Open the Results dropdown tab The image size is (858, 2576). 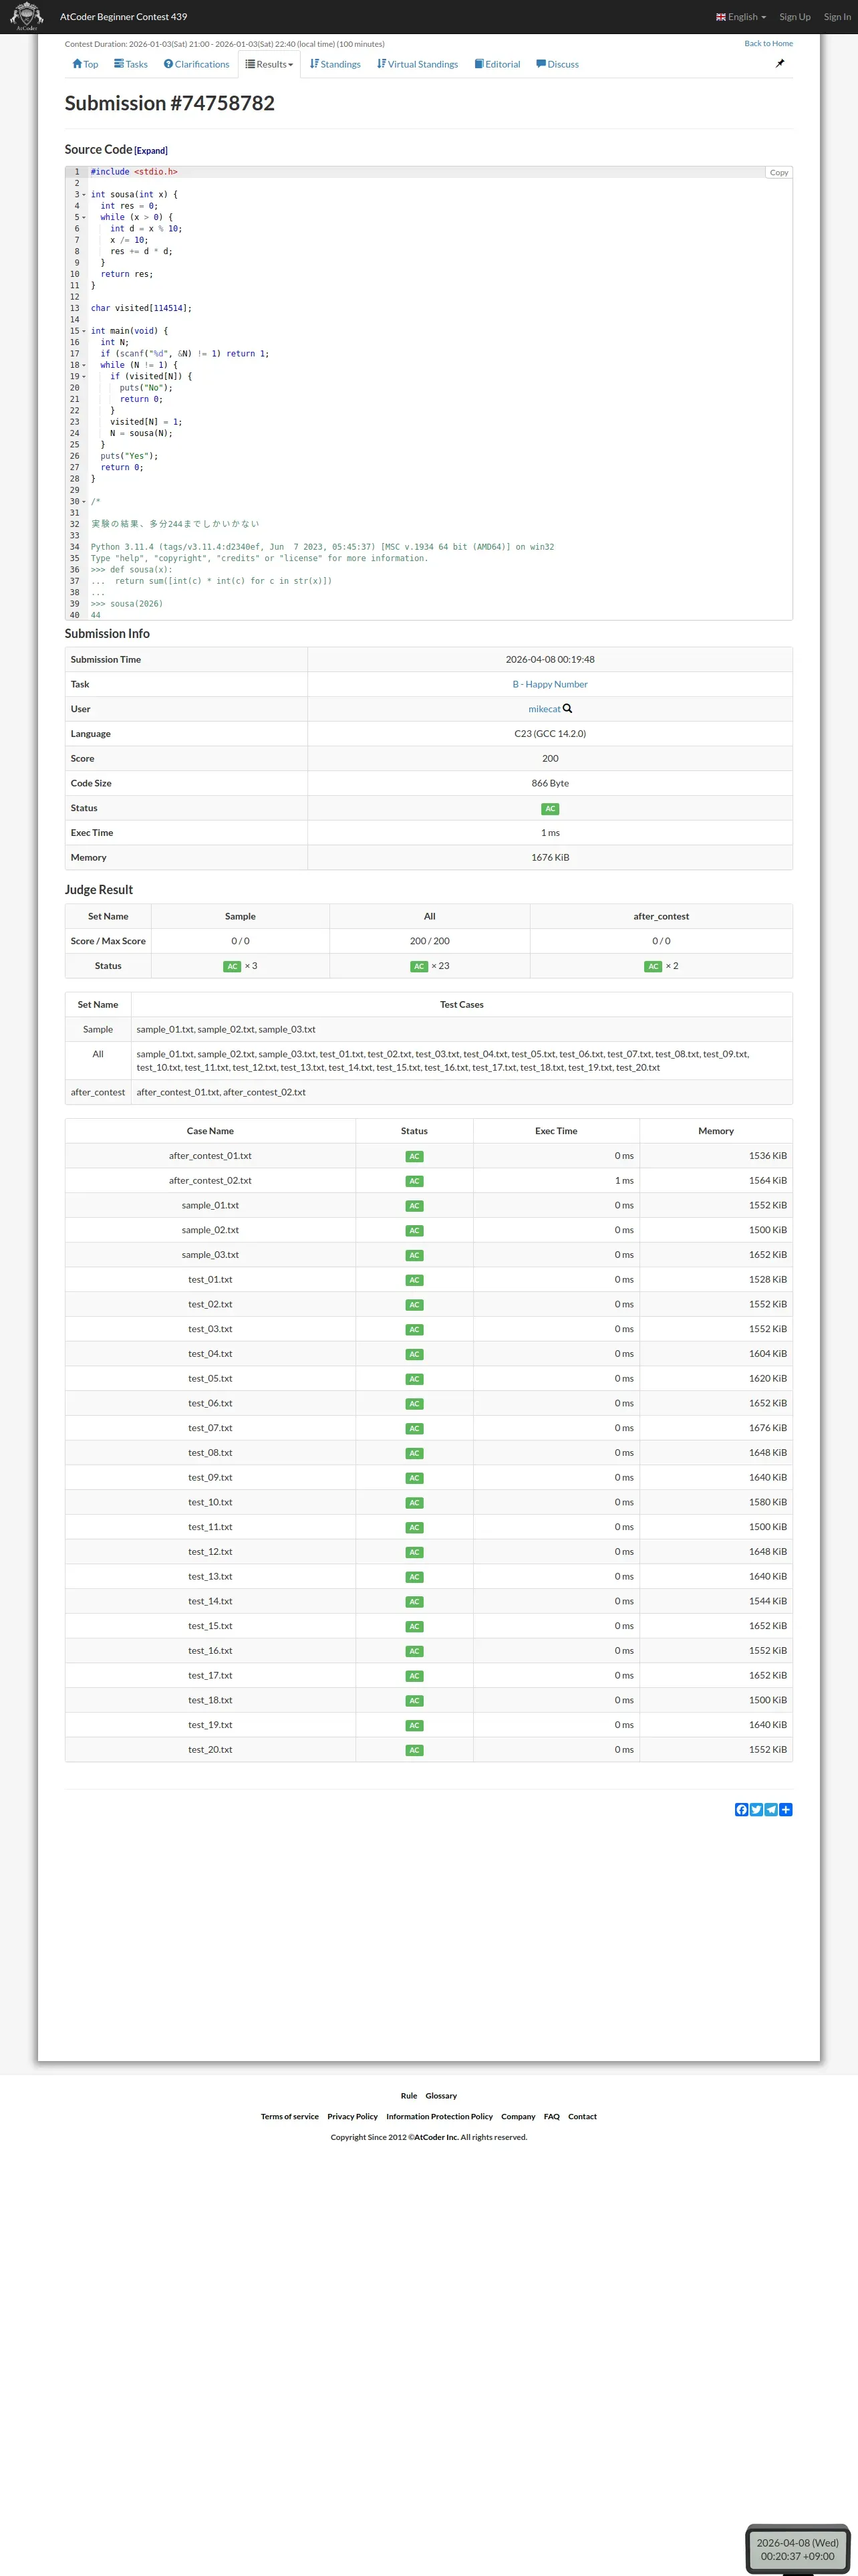point(270,64)
